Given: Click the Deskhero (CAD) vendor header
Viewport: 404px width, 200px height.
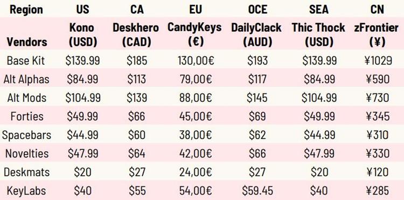Looking at the screenshot, I should click(x=136, y=35).
